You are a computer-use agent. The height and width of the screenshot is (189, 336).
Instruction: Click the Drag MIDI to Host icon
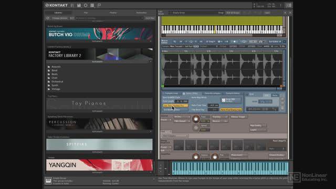(x=224, y=100)
